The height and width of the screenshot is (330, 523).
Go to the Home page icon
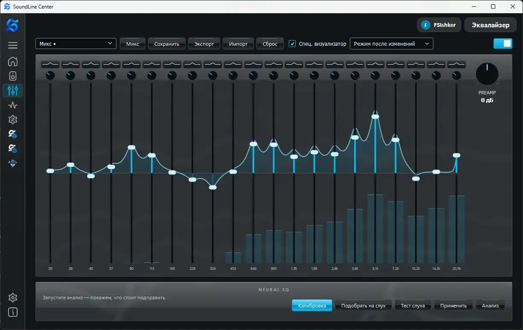[13, 61]
